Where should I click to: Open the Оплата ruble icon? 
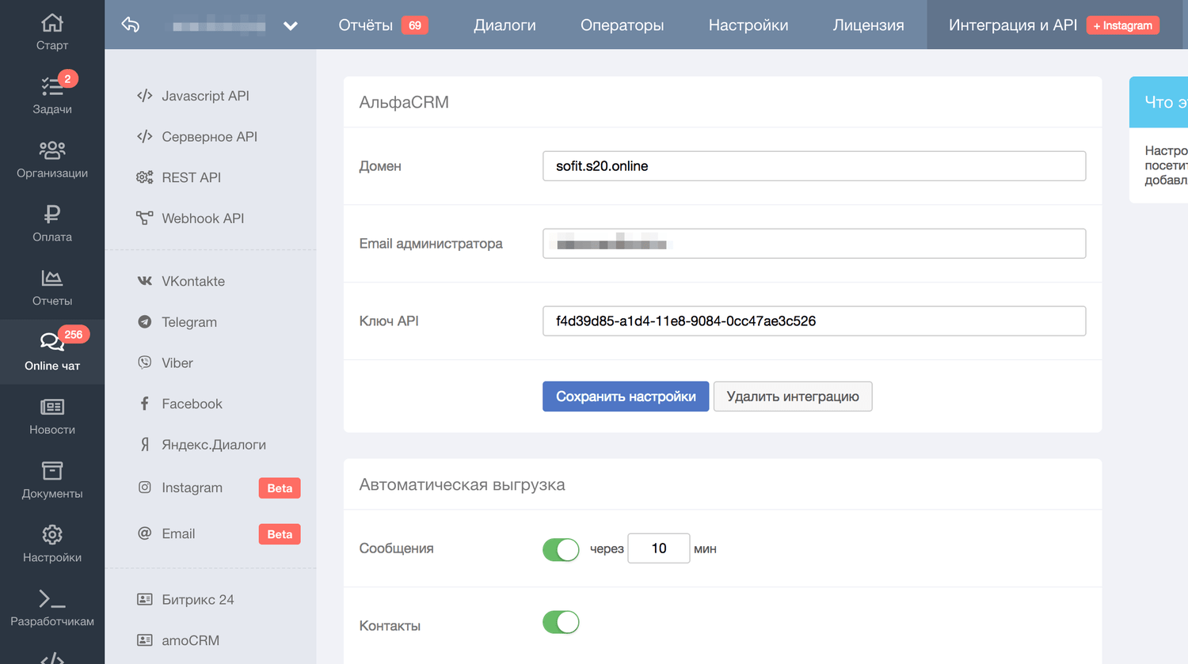click(x=52, y=214)
